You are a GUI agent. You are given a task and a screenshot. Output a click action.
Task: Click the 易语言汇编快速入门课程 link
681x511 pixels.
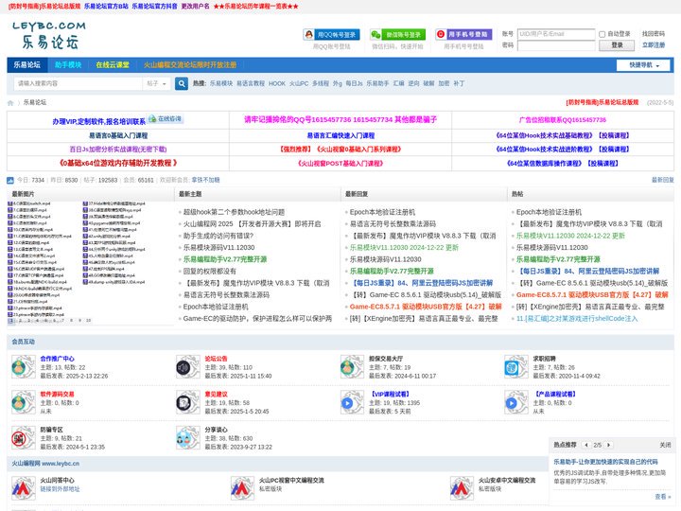(340, 135)
